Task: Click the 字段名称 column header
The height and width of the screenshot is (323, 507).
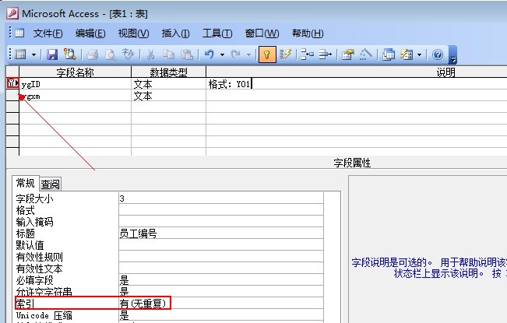Action: [x=75, y=72]
